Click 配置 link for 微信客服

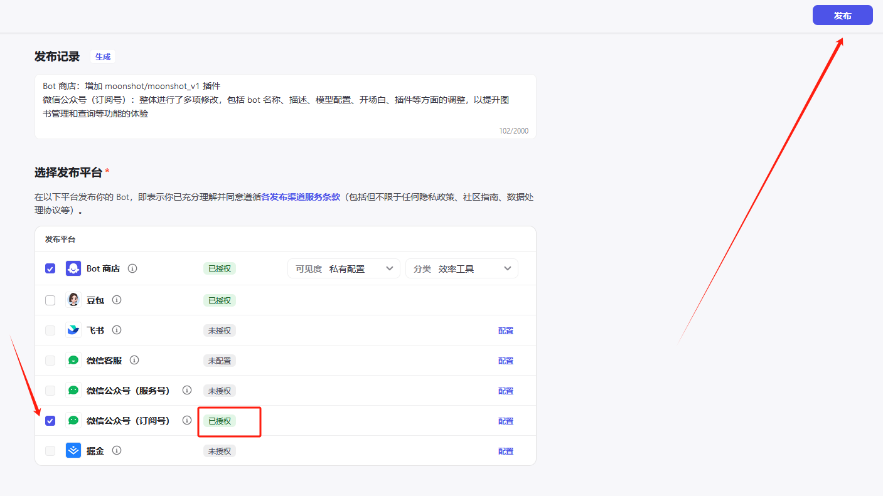(506, 361)
